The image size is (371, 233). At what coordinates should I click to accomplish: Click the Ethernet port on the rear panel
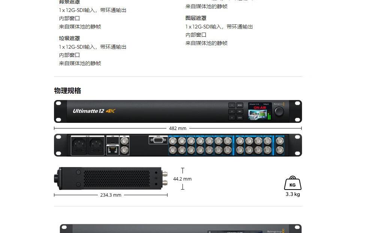113,150
